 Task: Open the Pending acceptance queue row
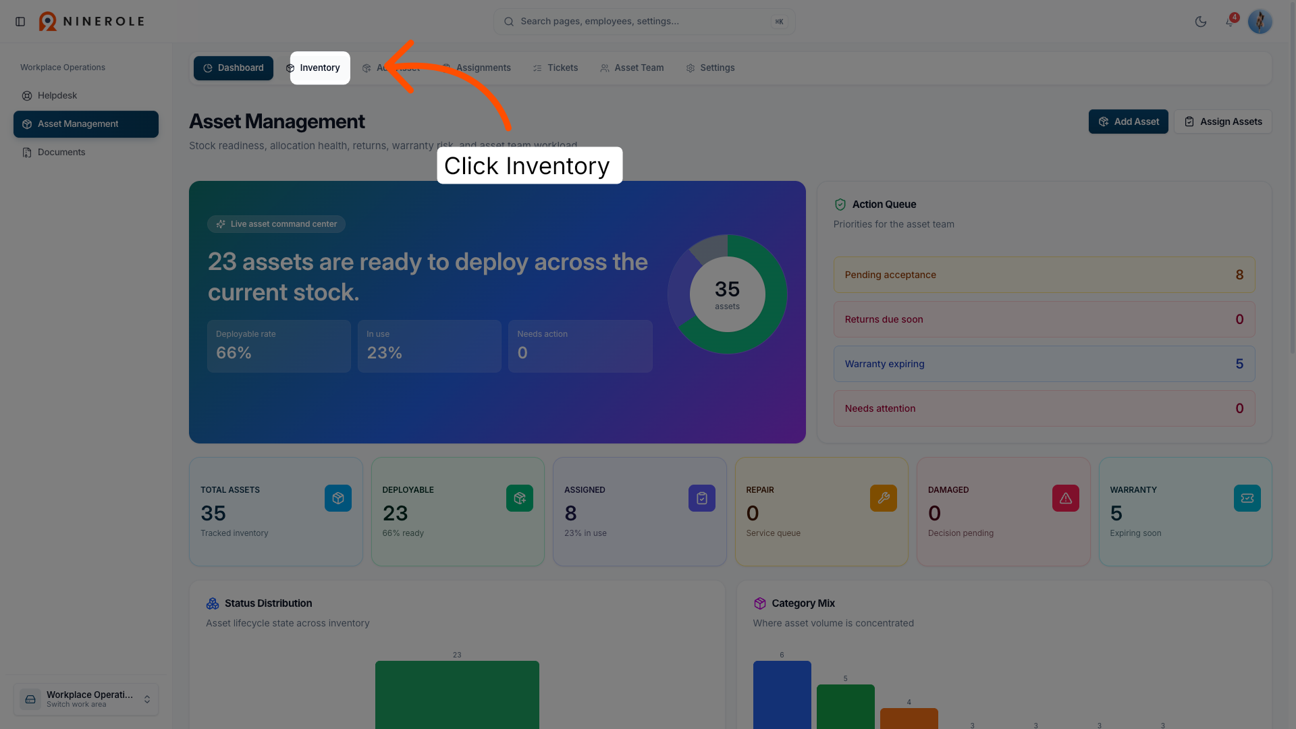1044,275
